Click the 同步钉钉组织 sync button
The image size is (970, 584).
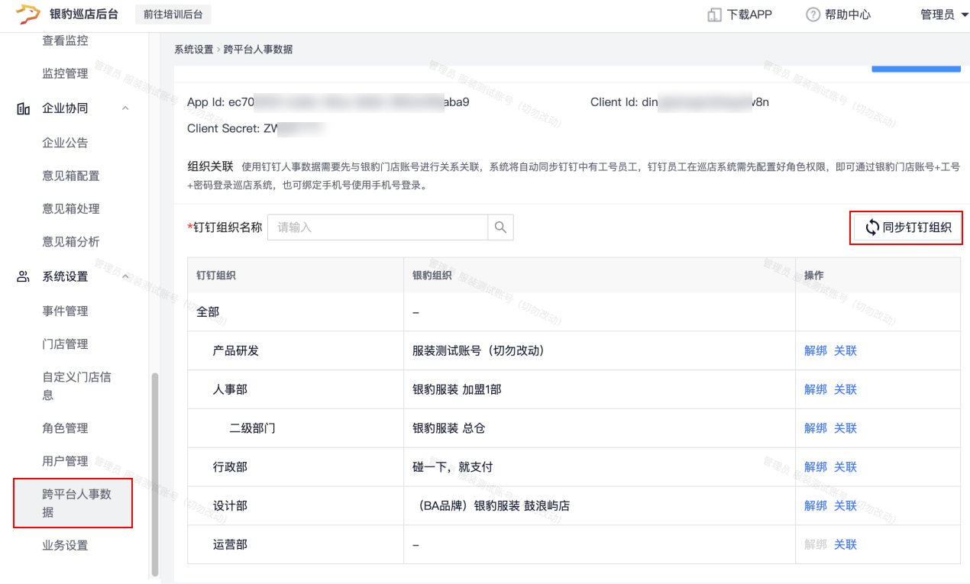point(907,227)
